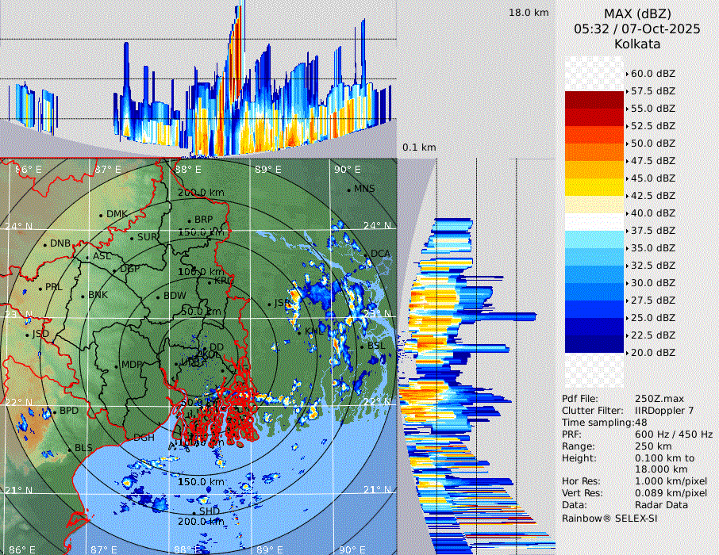The image size is (719, 555).
Task: Click the BPD station marker
Action: pos(55,412)
